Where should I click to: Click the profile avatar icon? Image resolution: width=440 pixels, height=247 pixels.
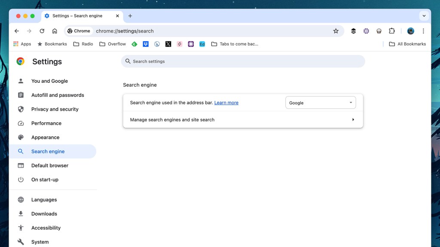[x=410, y=31]
